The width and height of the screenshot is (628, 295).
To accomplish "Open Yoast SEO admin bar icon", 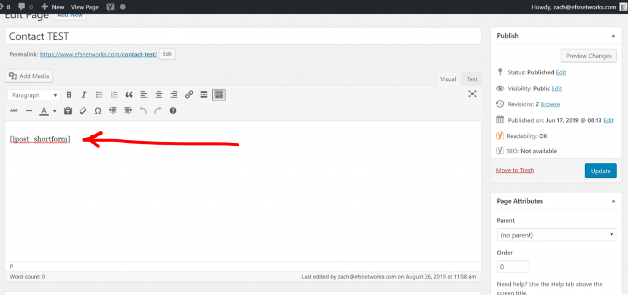I will tap(110, 7).
